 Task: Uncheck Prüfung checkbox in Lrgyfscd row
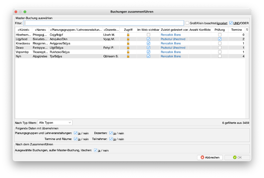coord(220,39)
